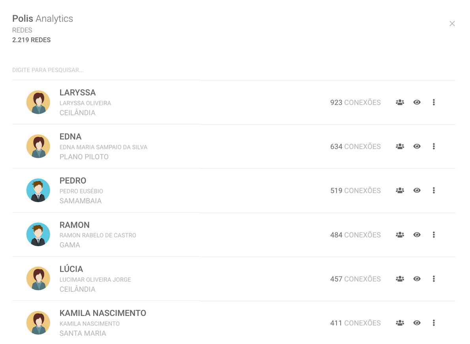This screenshot has height=344, width=470.
Task: Close the Polis Analytics Redes panel
Action: [452, 24]
